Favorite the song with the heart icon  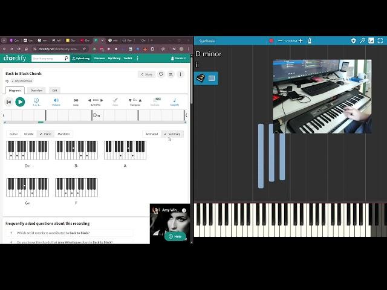pyautogui.click(x=161, y=74)
